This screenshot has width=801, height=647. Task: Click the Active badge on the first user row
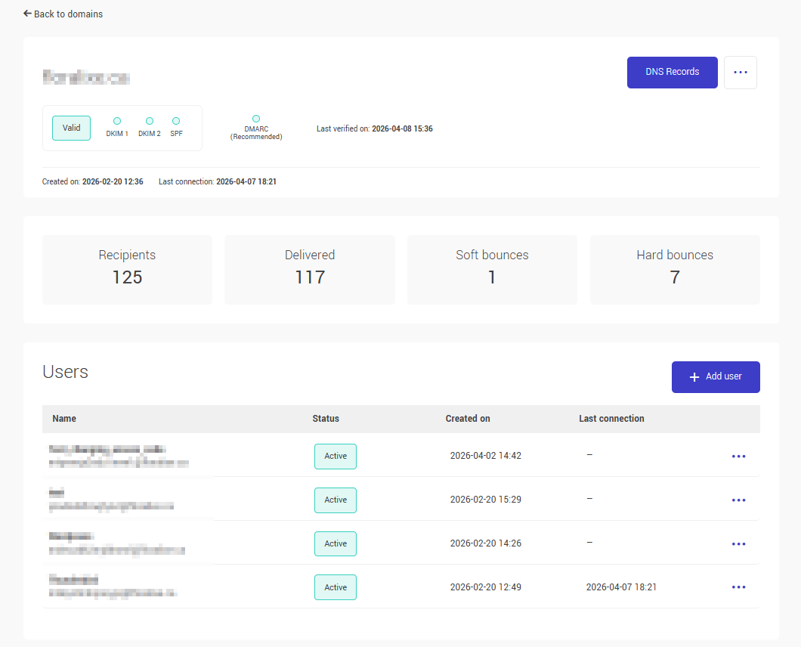click(x=335, y=456)
